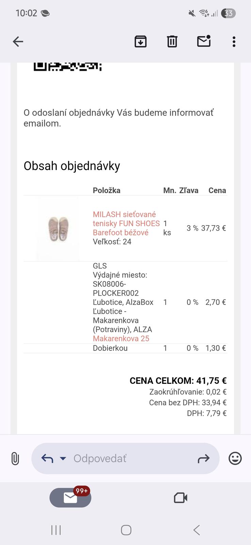The width and height of the screenshot is (251, 545).
Task: Tap the reply arrow icon
Action: coord(47,458)
